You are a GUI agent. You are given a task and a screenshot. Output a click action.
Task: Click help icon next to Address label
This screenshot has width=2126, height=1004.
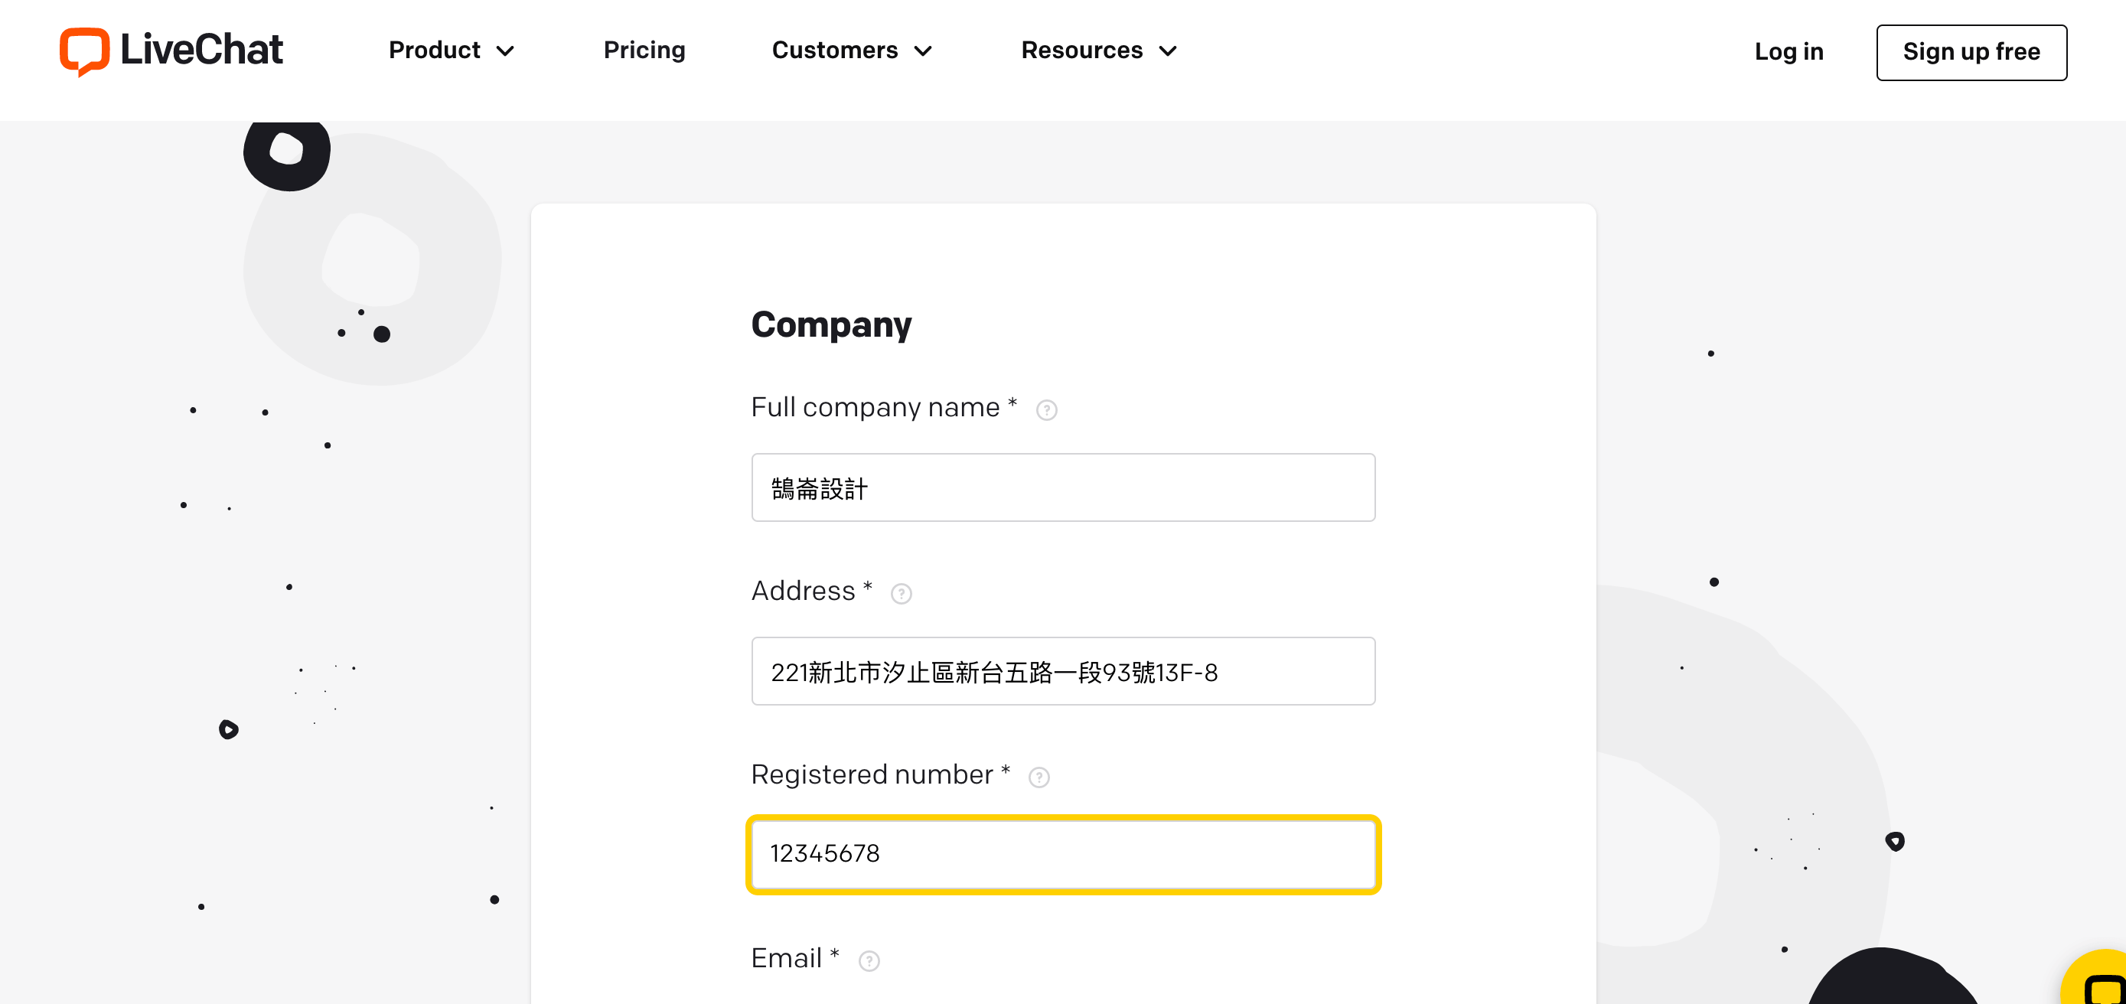pos(902,594)
